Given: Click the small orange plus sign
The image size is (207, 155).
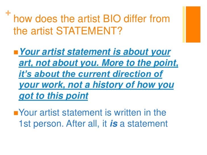Looking at the screenshot, I should (x=8, y=13).
